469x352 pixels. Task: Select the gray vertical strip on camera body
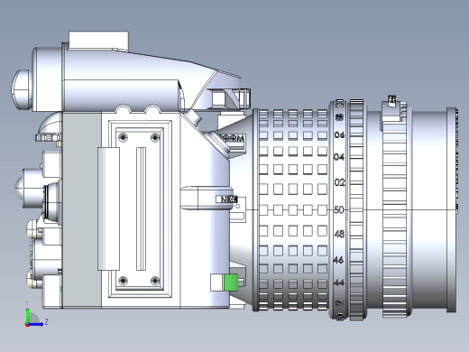pyautogui.click(x=81, y=210)
